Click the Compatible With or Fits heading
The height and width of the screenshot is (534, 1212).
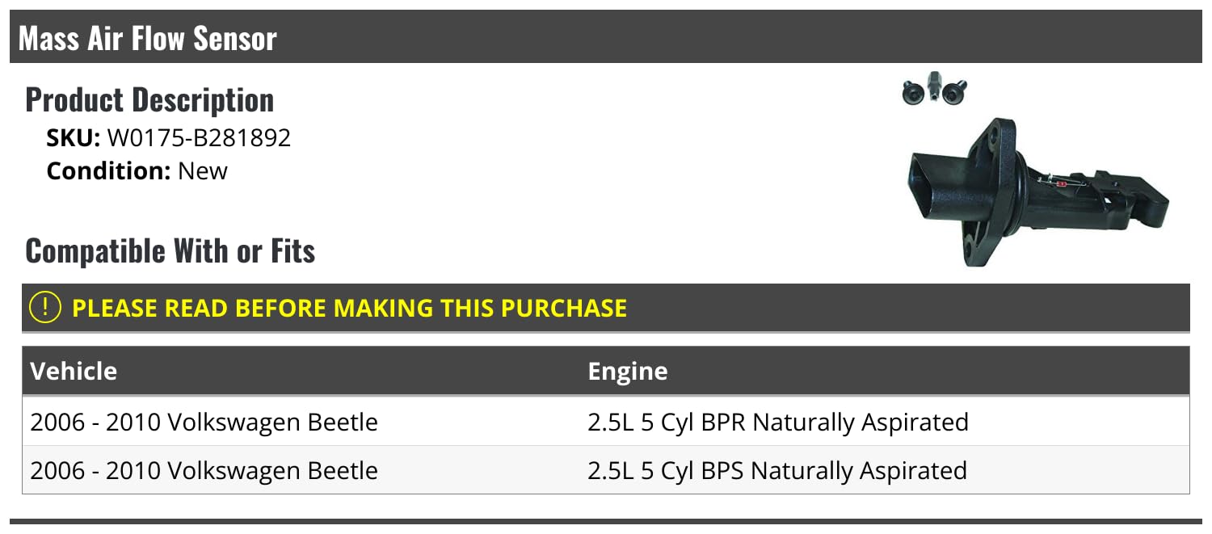170,251
